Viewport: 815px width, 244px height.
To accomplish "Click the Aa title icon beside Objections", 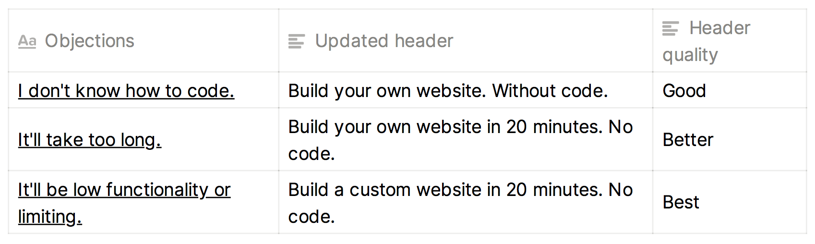I will click(x=27, y=41).
